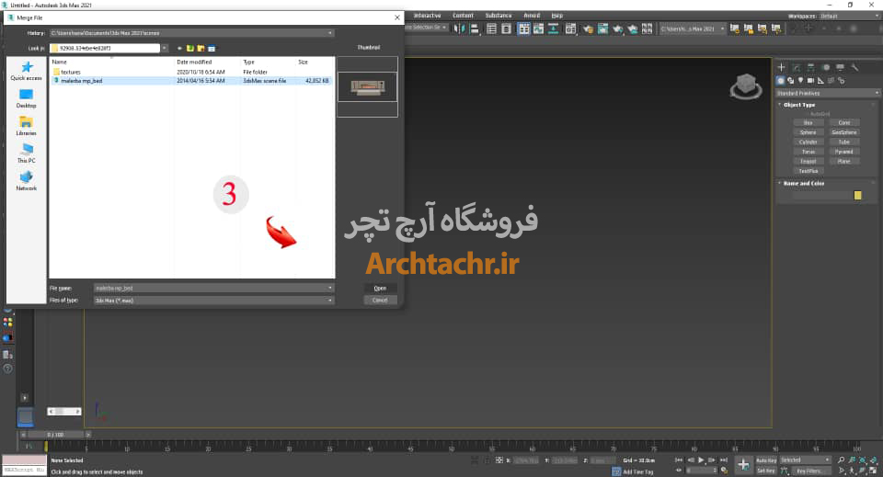Expand the Look in folder dropdown

click(165, 49)
